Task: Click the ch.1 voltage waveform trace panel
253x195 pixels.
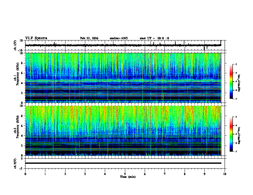Action: tap(126, 45)
